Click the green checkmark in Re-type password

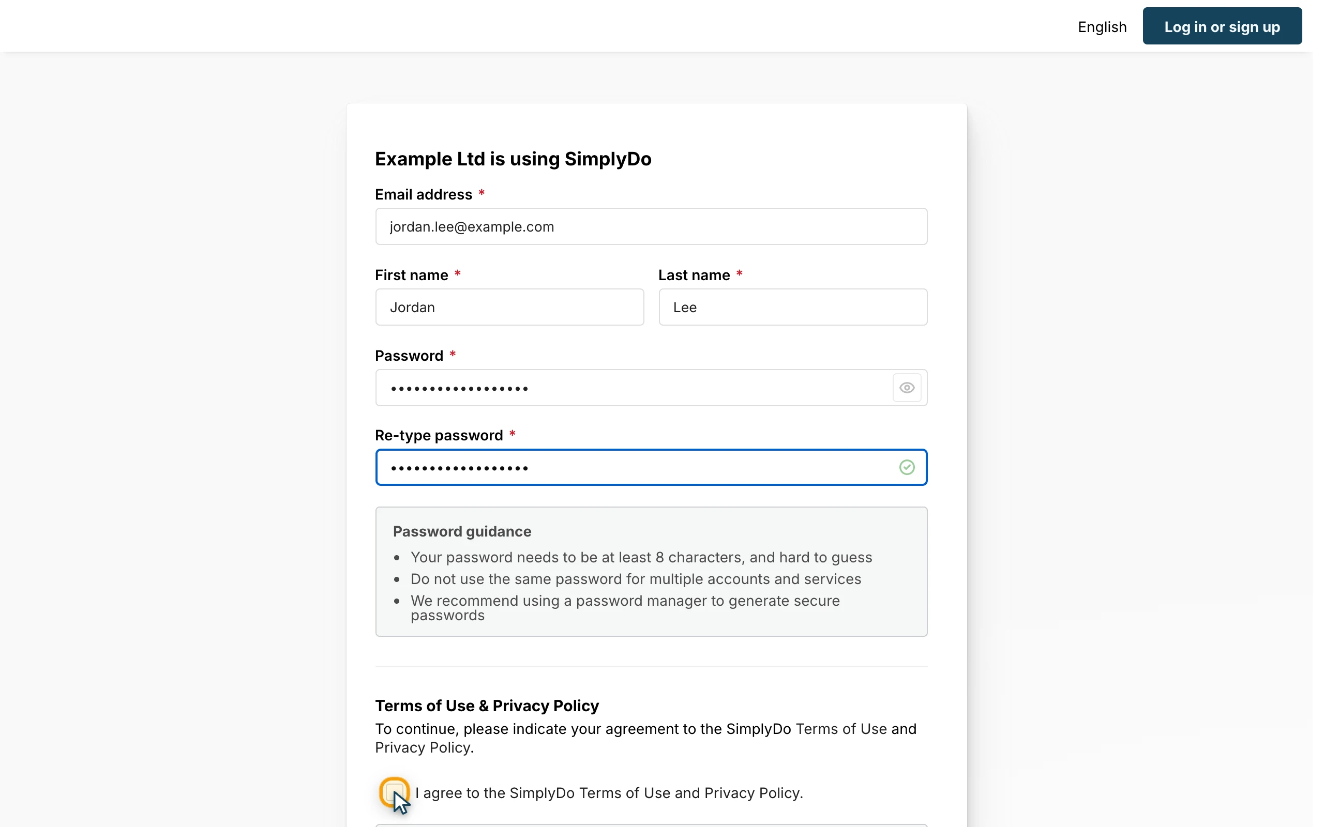pos(907,467)
